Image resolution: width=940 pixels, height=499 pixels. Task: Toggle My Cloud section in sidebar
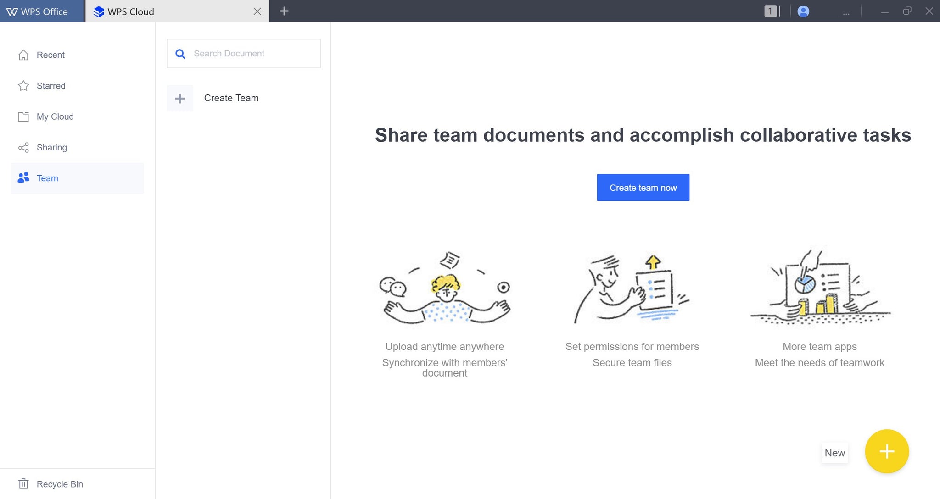(55, 116)
